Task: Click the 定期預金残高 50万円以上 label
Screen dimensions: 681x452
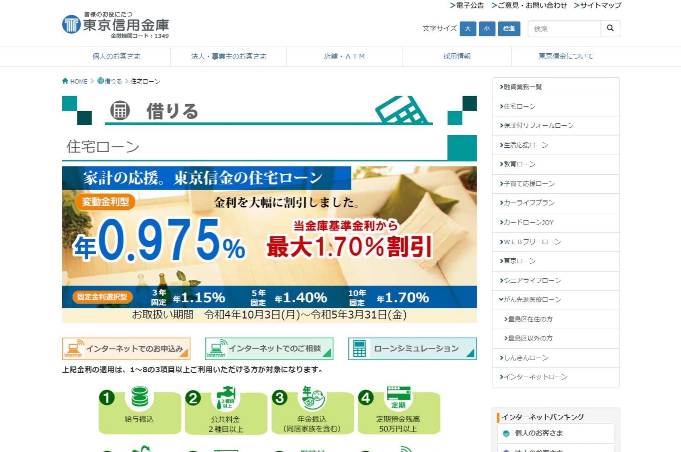Action: [398, 424]
